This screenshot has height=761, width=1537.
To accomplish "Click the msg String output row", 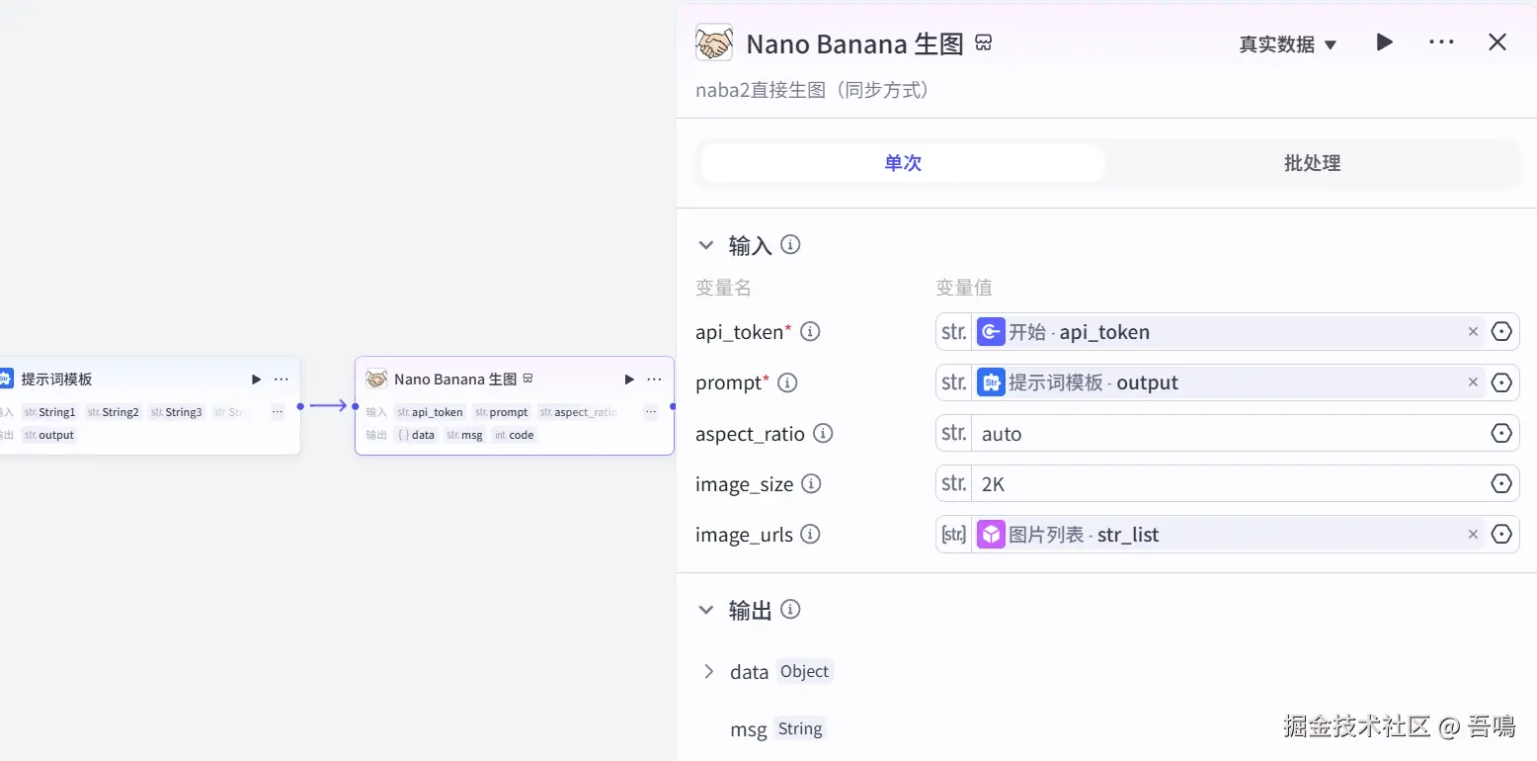I will coord(777,729).
